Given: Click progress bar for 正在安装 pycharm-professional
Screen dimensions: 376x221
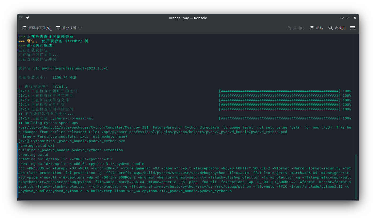Looking at the screenshot, I should point(279,118).
